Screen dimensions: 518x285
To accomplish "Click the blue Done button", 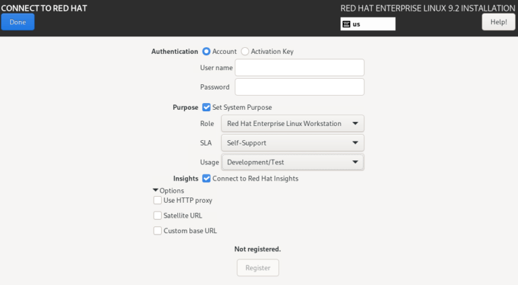I will click(18, 22).
